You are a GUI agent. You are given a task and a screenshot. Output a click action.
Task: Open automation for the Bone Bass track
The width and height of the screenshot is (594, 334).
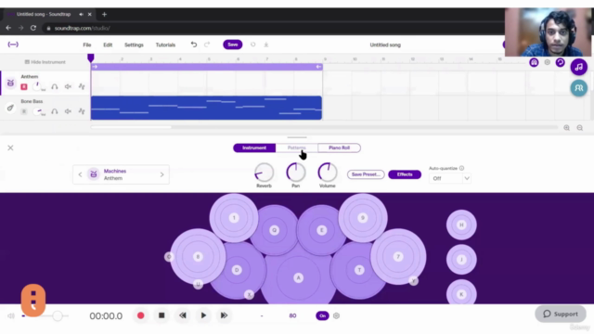click(x=82, y=111)
